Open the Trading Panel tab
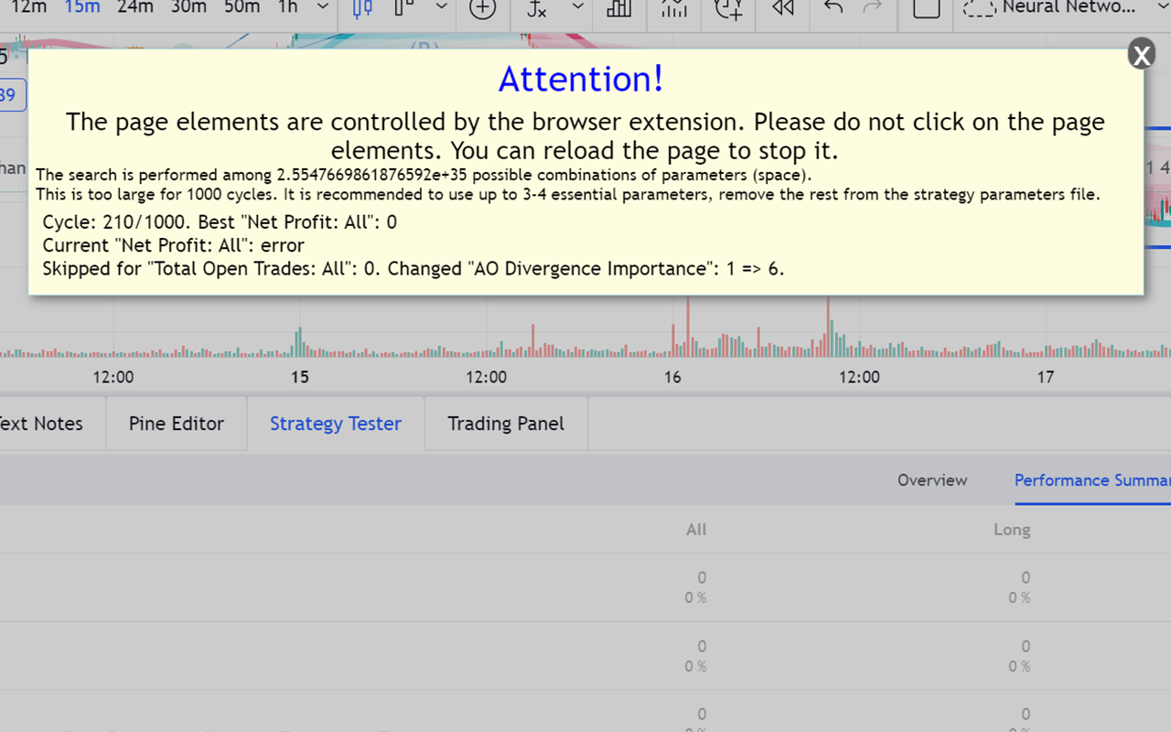The image size is (1171, 732). point(505,424)
